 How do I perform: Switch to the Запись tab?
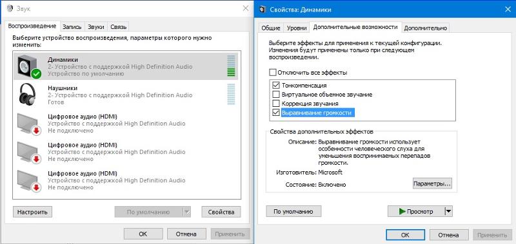(72, 27)
